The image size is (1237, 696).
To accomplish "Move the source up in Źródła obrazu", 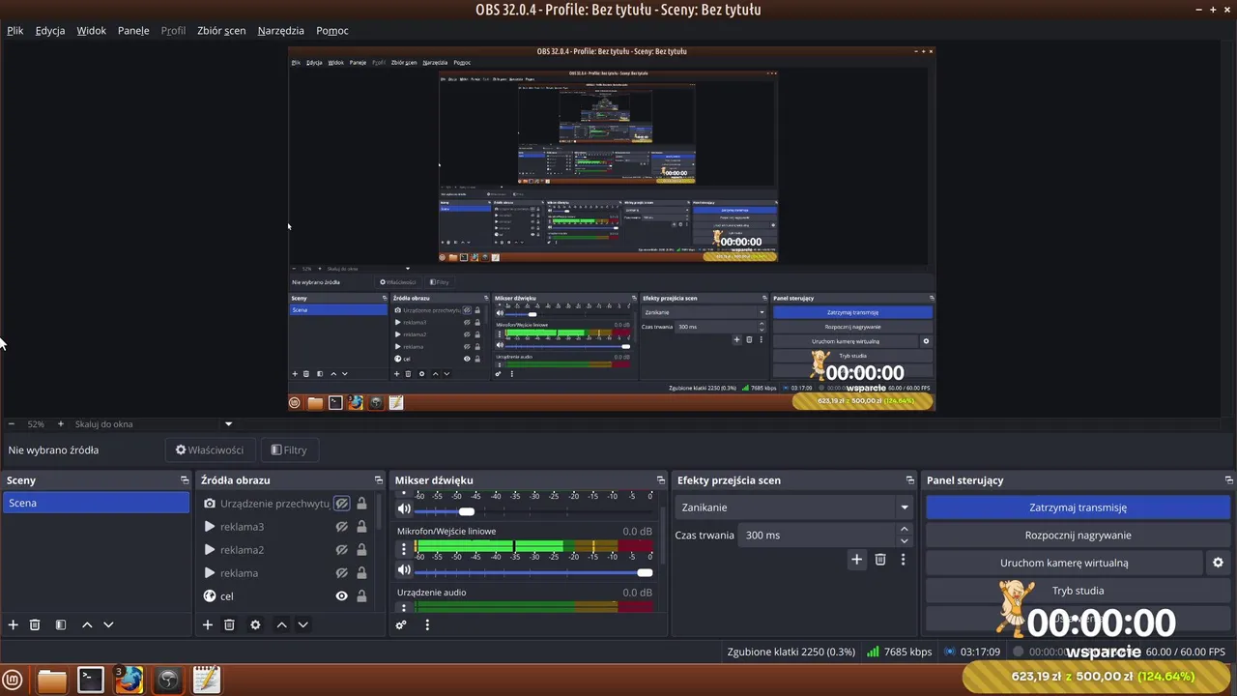I will pos(282,625).
